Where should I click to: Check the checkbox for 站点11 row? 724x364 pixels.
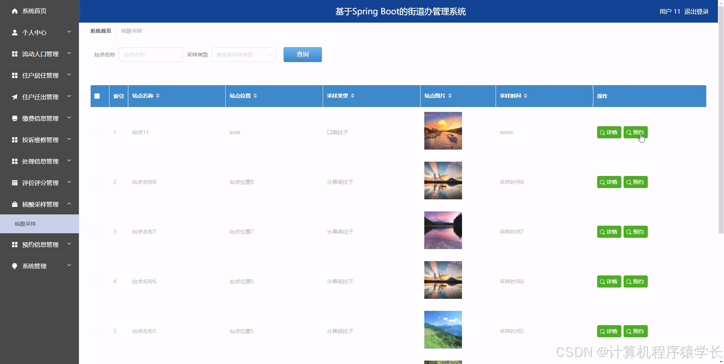[97, 132]
